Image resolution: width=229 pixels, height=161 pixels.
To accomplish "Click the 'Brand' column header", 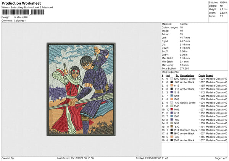I will click(210, 76).
